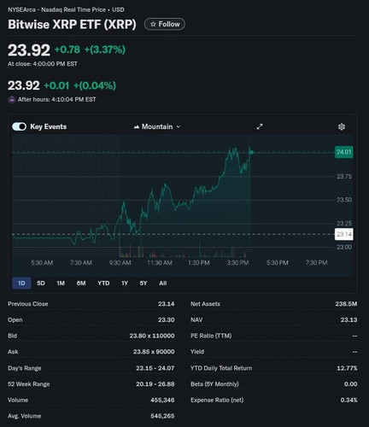Click the Bitwise XRP ETF (XRP) title
This screenshot has width=369, height=427.
72,24
